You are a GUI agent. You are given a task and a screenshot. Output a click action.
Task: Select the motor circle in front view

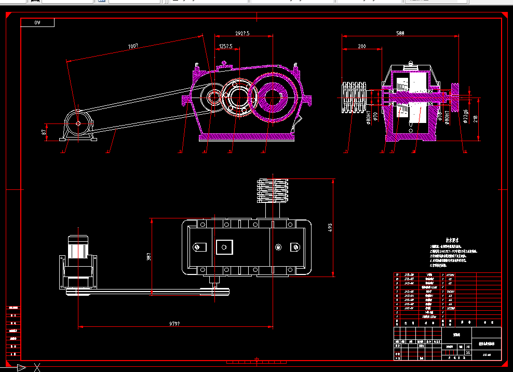(78, 123)
